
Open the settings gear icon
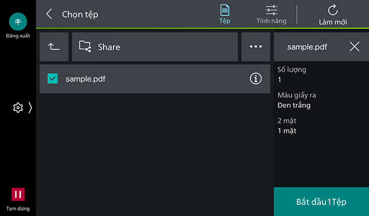pos(18,107)
